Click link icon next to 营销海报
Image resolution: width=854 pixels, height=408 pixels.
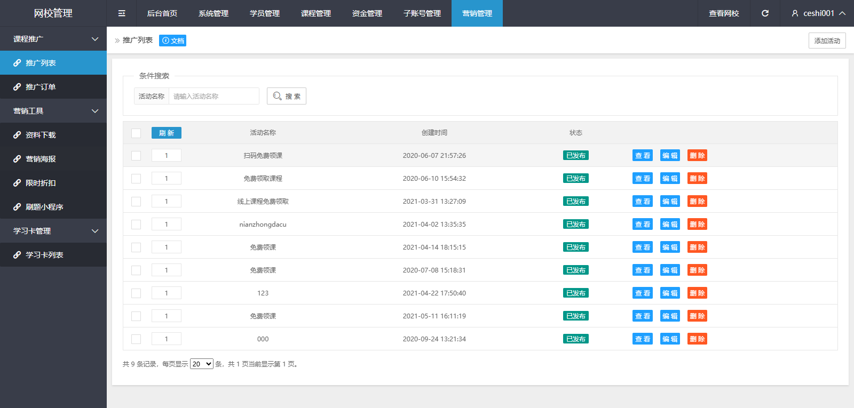(x=17, y=159)
